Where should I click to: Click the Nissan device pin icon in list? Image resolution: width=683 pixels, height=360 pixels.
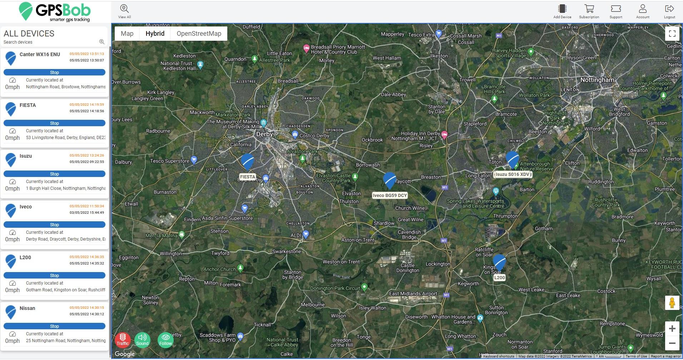coord(11,312)
